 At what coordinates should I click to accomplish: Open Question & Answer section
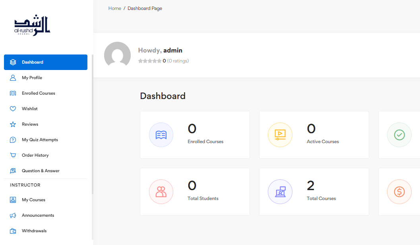[46, 171]
